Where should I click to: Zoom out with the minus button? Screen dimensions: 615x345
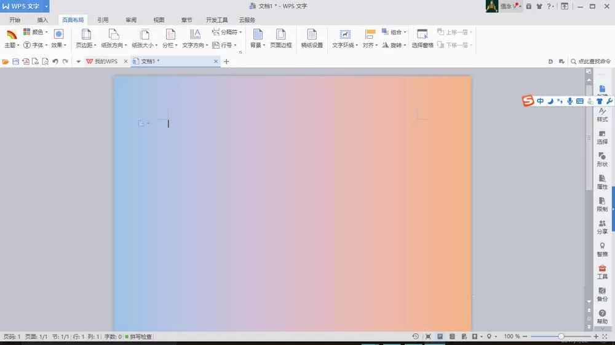(525, 336)
